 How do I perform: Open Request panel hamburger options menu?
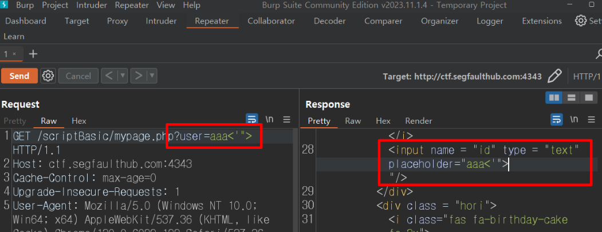coord(287,120)
